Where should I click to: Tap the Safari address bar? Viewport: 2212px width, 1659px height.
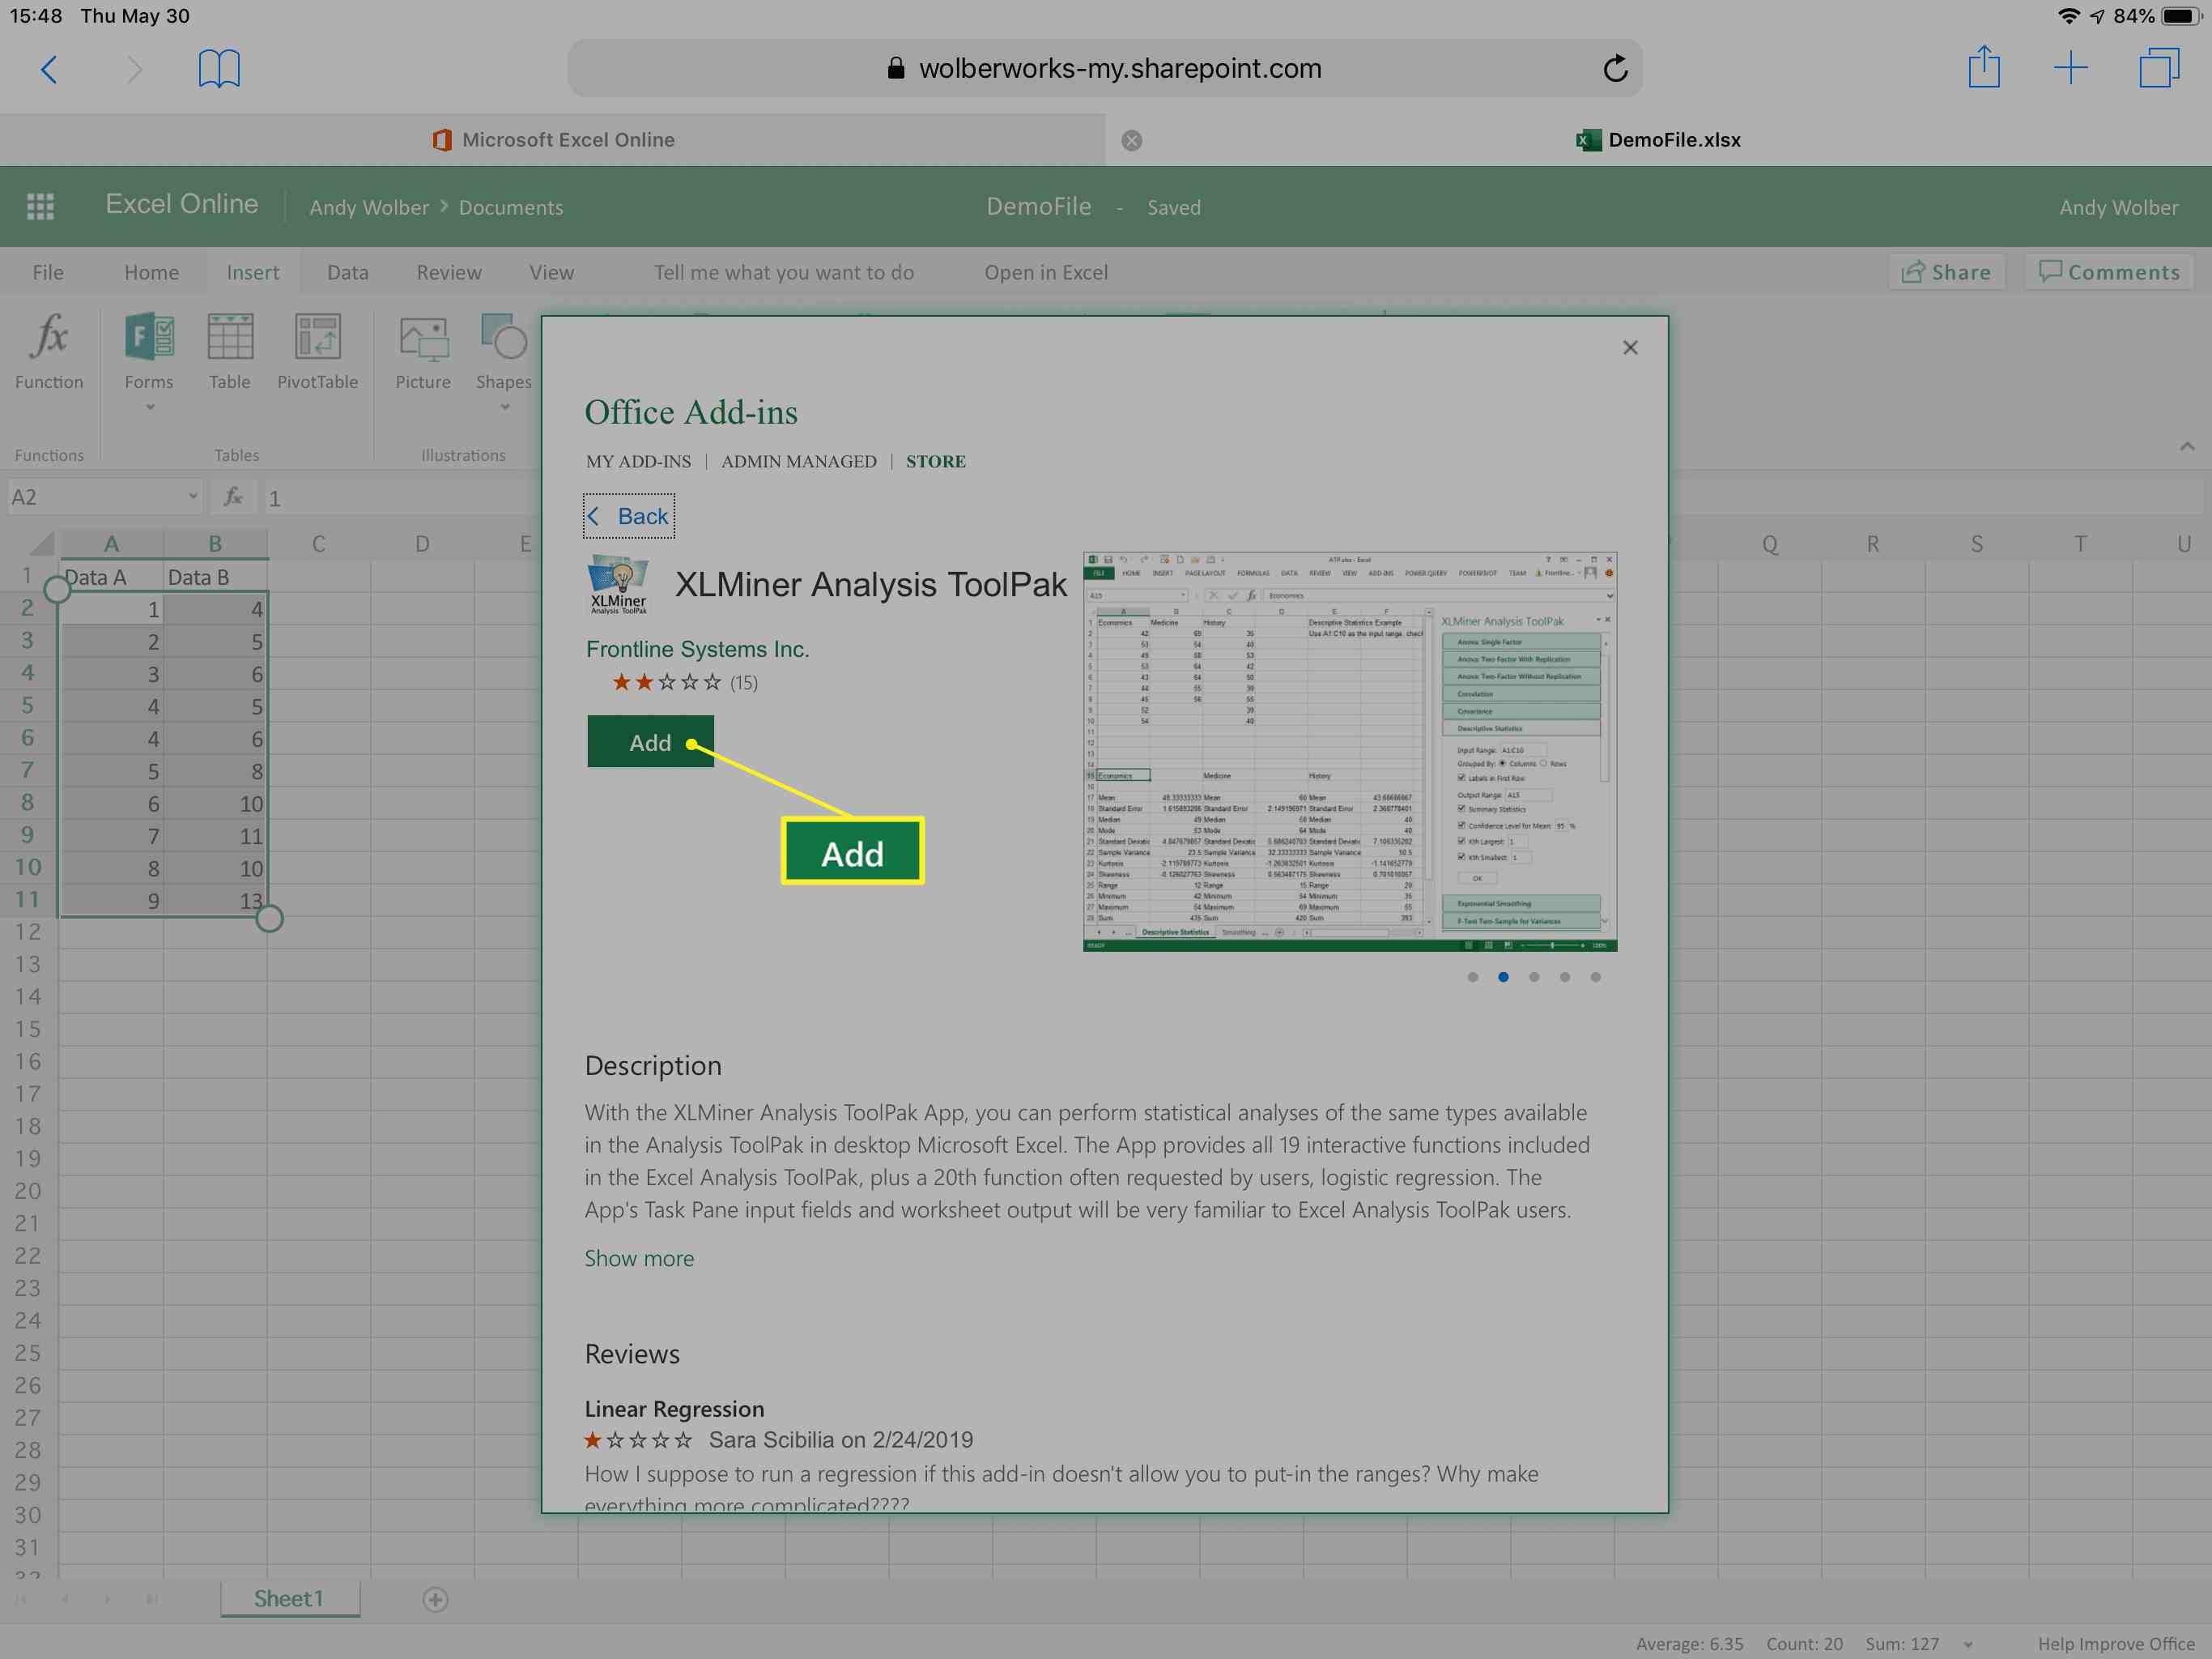1105,68
